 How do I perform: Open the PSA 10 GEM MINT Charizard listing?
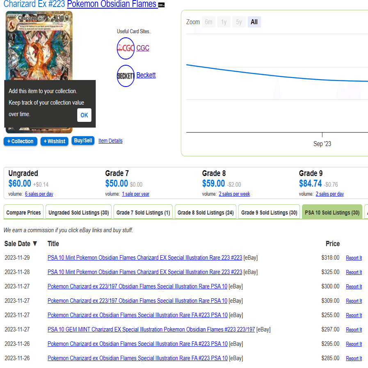click(151, 329)
